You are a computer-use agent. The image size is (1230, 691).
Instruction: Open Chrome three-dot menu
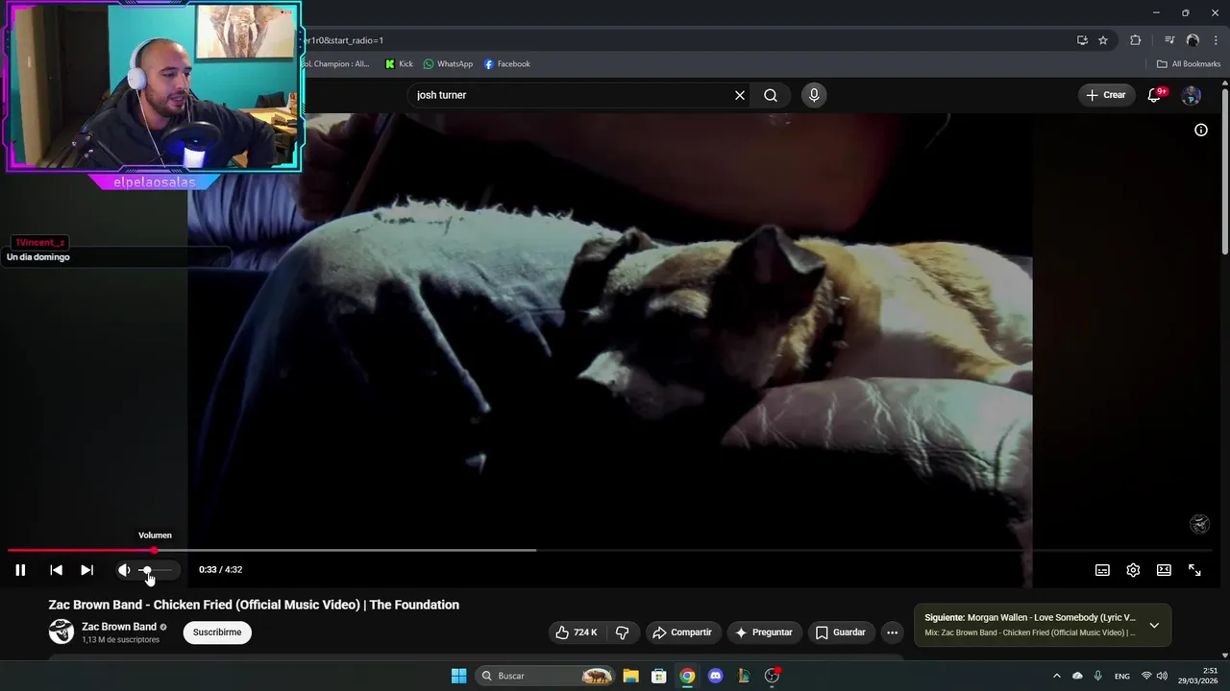click(x=1216, y=40)
